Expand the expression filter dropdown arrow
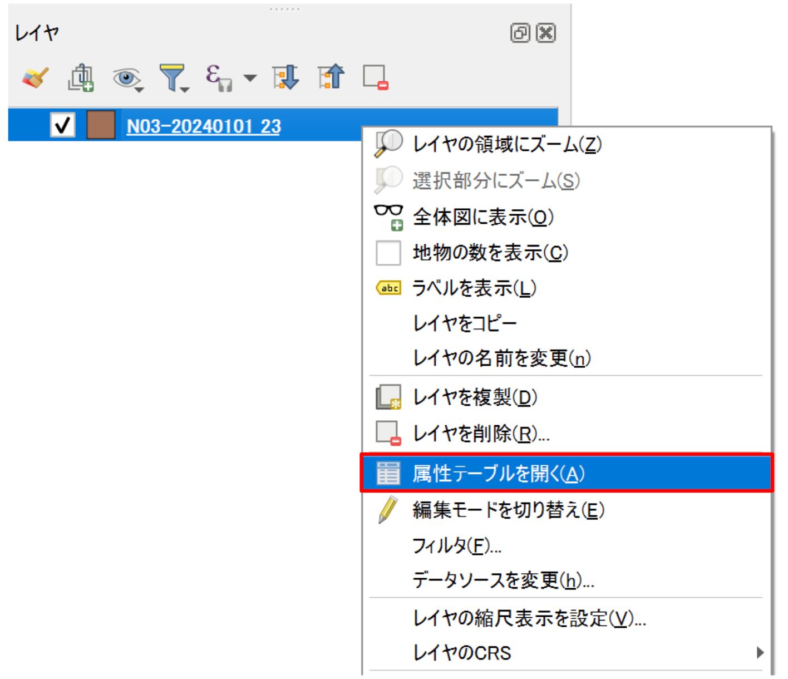788x679 pixels. [x=250, y=78]
